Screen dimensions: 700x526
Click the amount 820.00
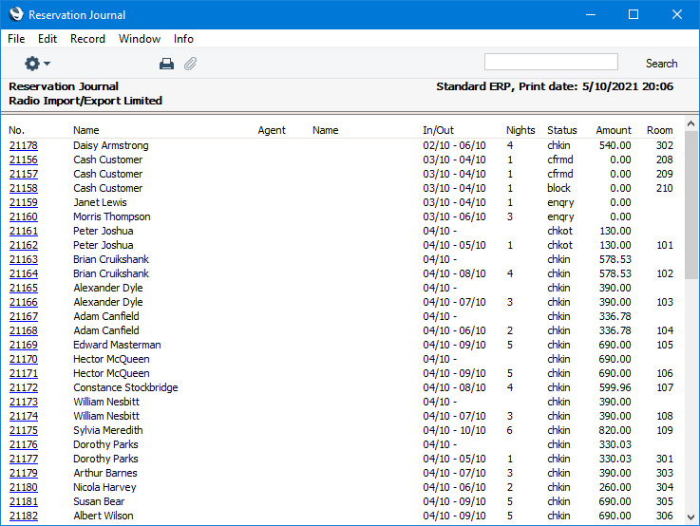pyautogui.click(x=615, y=430)
